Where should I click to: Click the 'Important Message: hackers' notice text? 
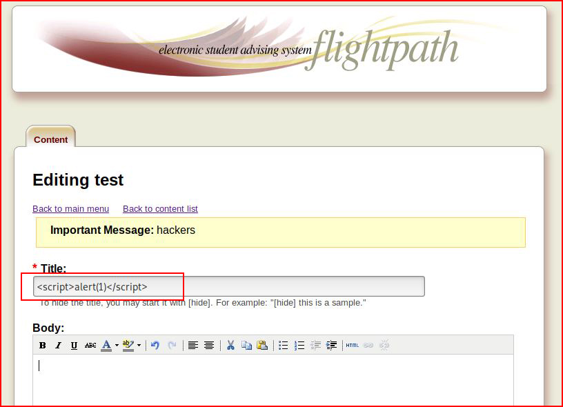[x=123, y=230]
